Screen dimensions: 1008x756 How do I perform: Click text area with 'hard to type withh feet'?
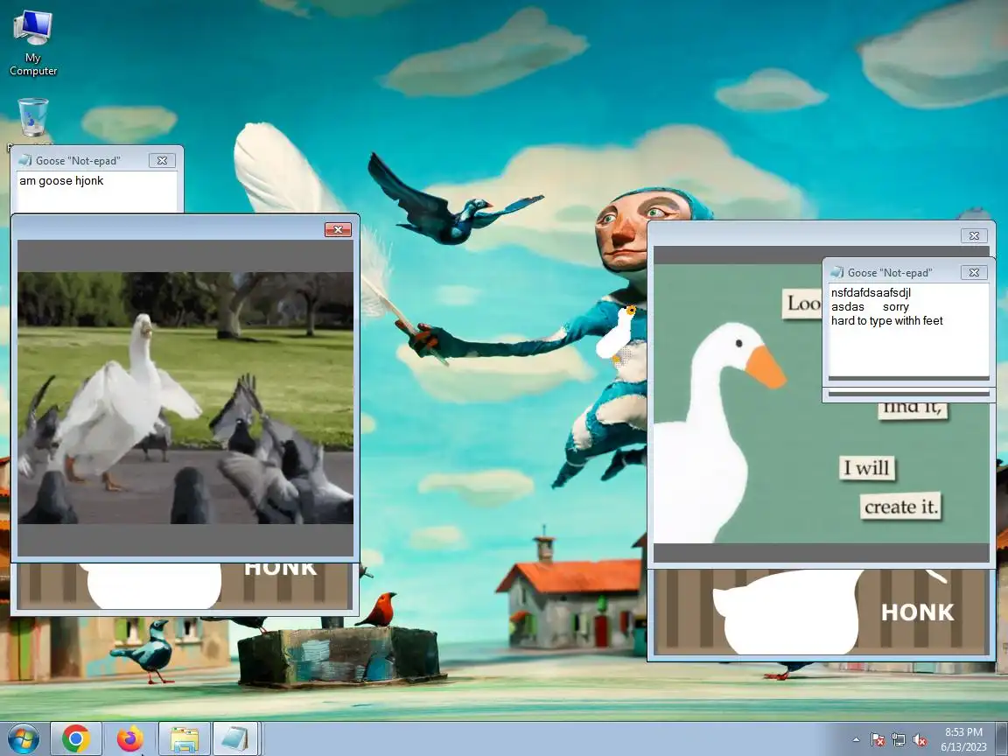(908, 331)
